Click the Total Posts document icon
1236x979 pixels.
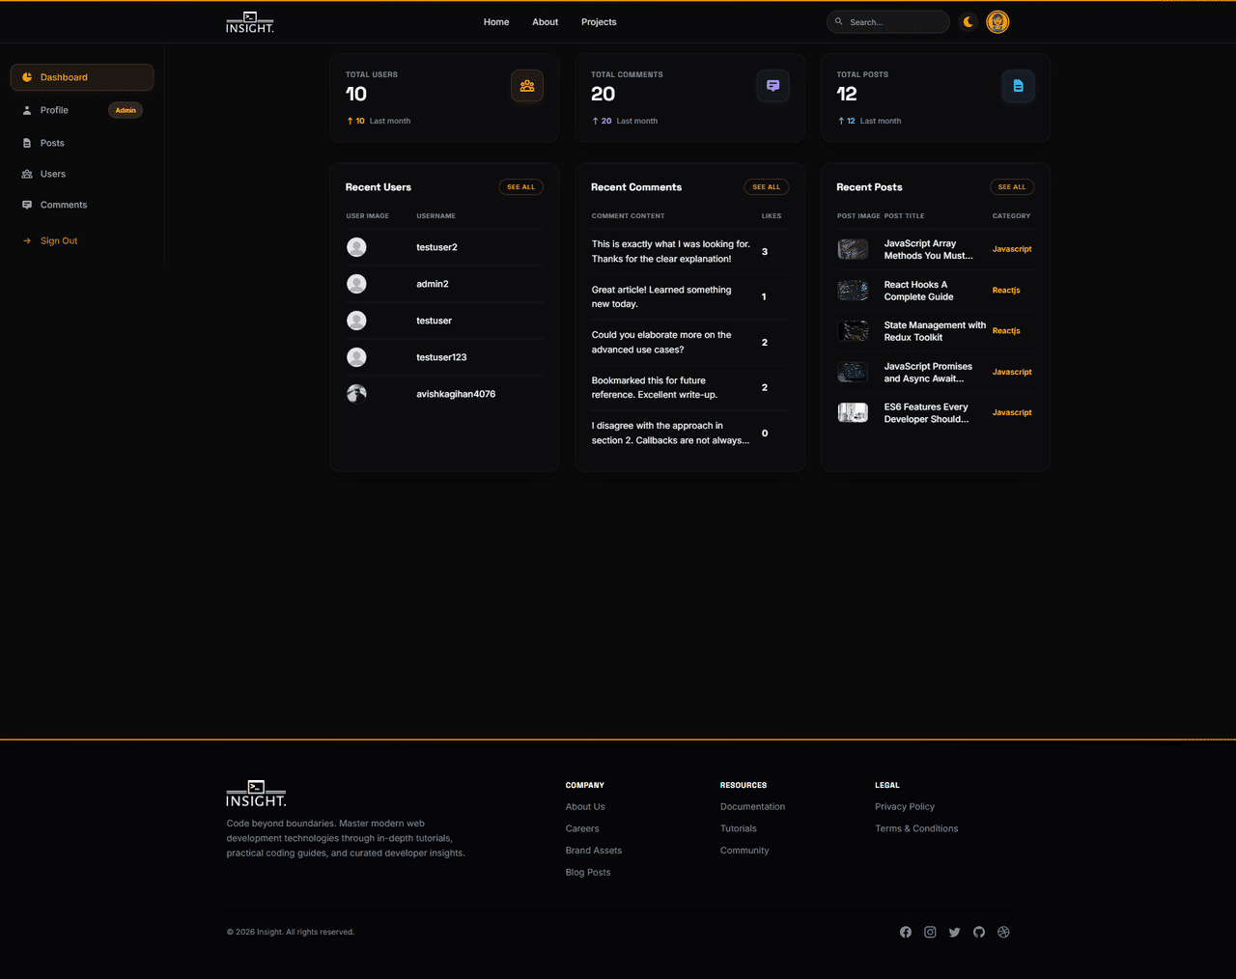[x=1018, y=86]
